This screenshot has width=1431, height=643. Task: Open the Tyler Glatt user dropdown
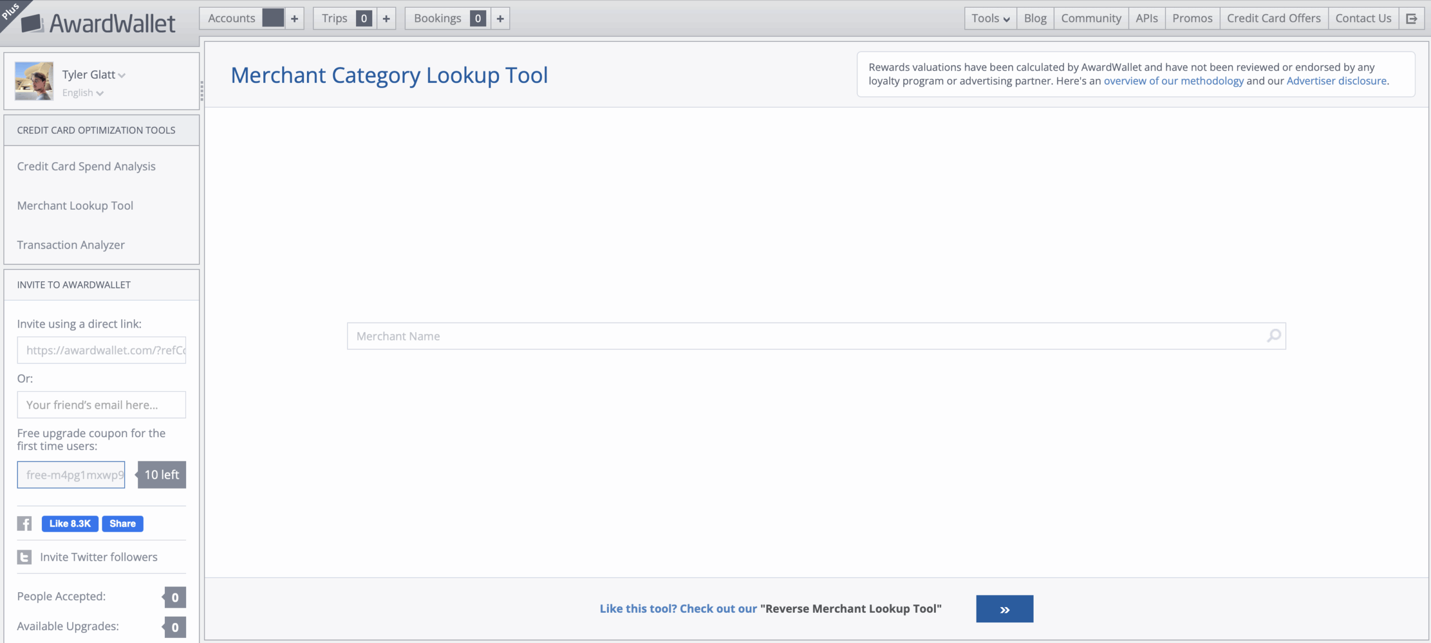coord(94,74)
